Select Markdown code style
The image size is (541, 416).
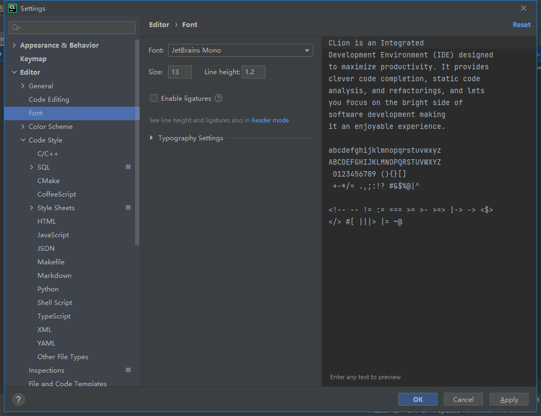pos(55,275)
